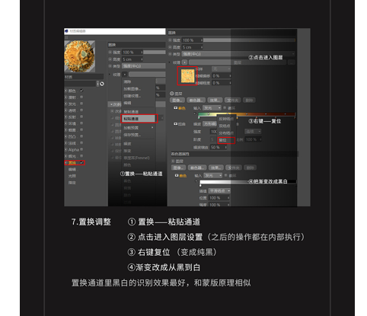
Task: Open the 类型 dropdown in right panel
Action: coord(238,54)
